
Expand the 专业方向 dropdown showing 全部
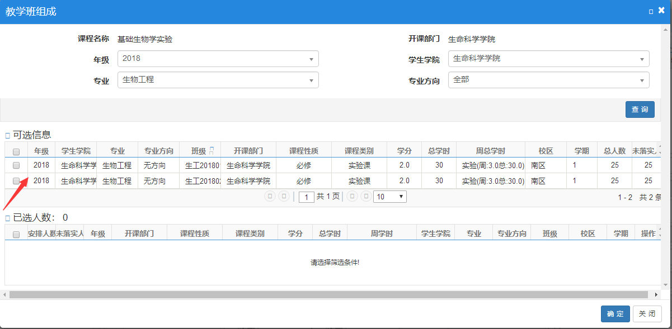548,80
